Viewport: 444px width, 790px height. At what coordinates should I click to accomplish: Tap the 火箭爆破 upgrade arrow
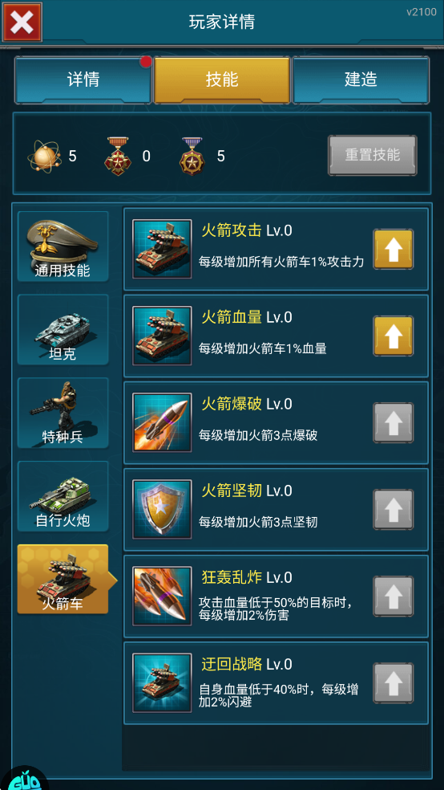tap(393, 422)
